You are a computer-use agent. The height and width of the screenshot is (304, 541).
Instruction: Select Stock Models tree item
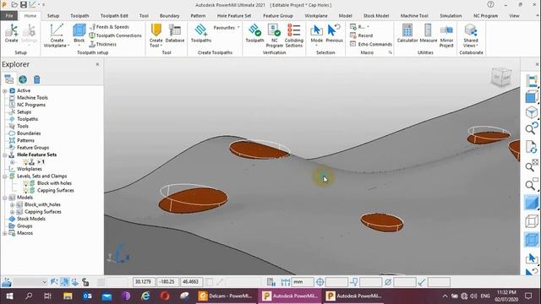pyautogui.click(x=31, y=219)
